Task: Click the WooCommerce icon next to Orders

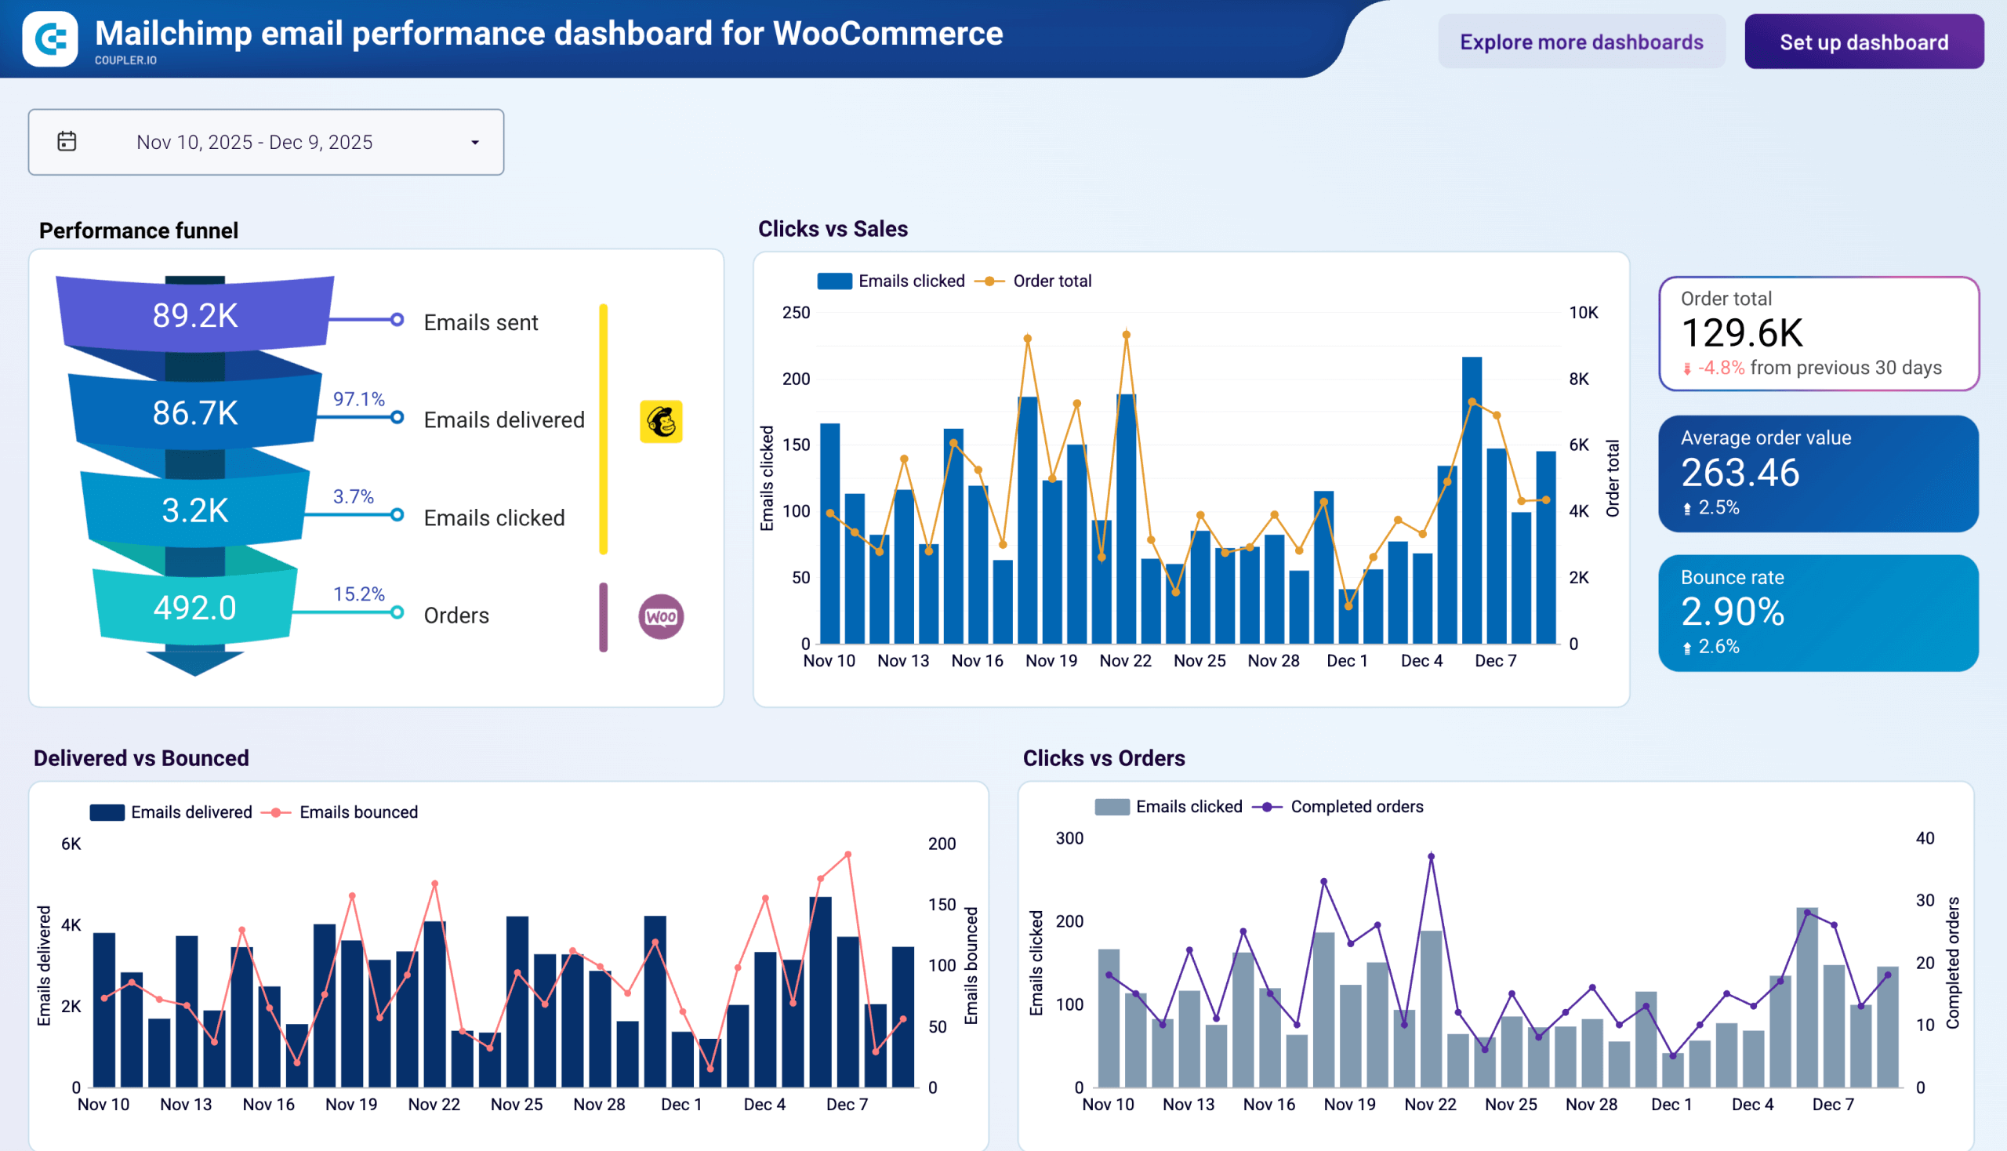Action: point(662,615)
